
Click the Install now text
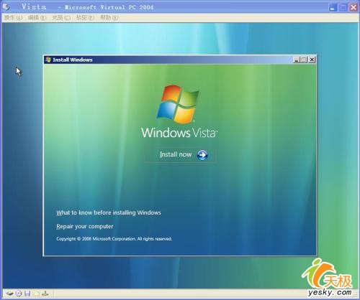pos(176,154)
